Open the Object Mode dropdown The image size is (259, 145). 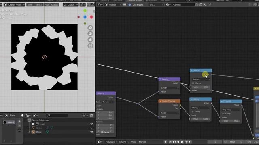(x=15, y=5)
